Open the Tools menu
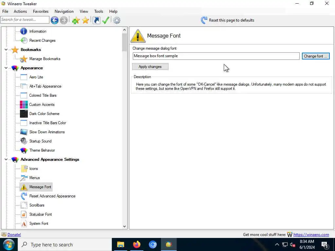Viewport: 335px width, 251px height. (x=98, y=11)
